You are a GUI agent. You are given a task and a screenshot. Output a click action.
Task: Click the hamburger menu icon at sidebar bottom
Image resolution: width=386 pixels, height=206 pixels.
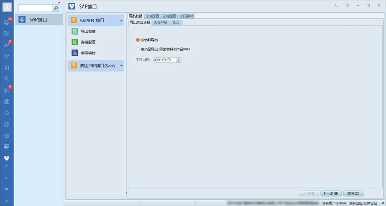(7, 200)
